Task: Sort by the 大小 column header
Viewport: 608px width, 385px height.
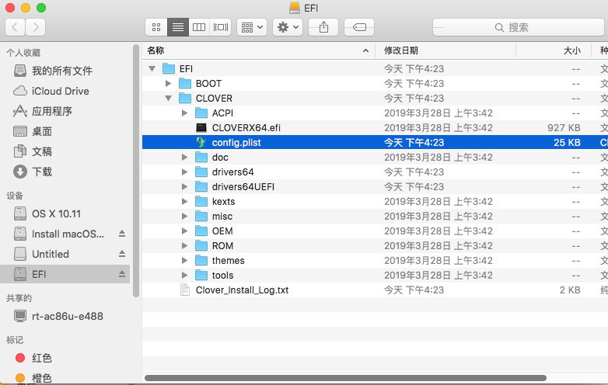Action: (554, 50)
